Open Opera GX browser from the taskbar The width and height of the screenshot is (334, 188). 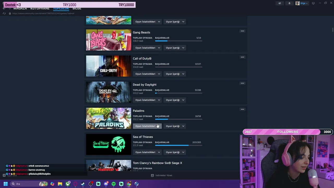coord(75,184)
